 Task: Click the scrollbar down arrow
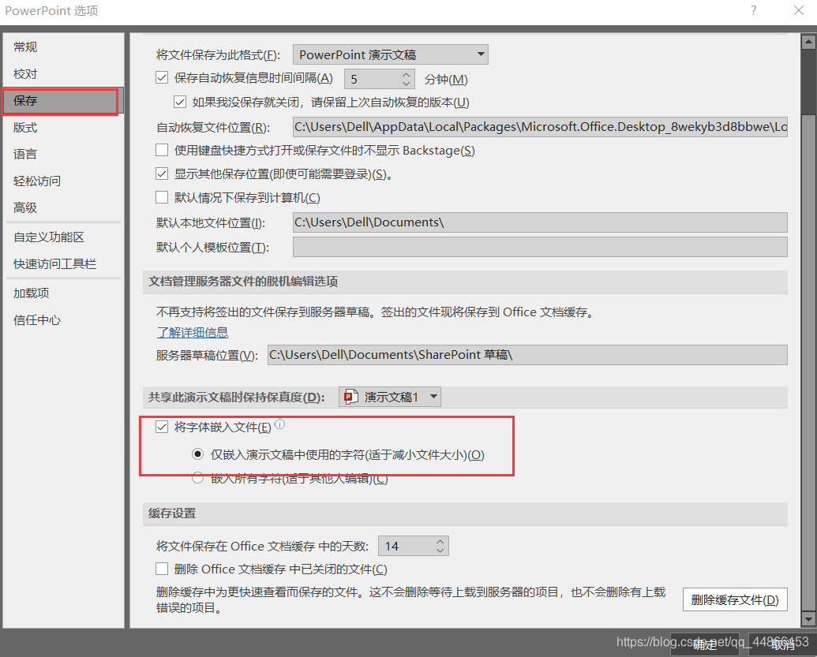click(808, 619)
